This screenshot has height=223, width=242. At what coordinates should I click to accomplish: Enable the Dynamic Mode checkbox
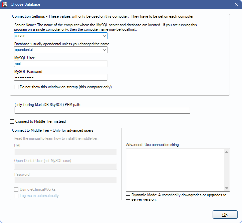[128, 197]
